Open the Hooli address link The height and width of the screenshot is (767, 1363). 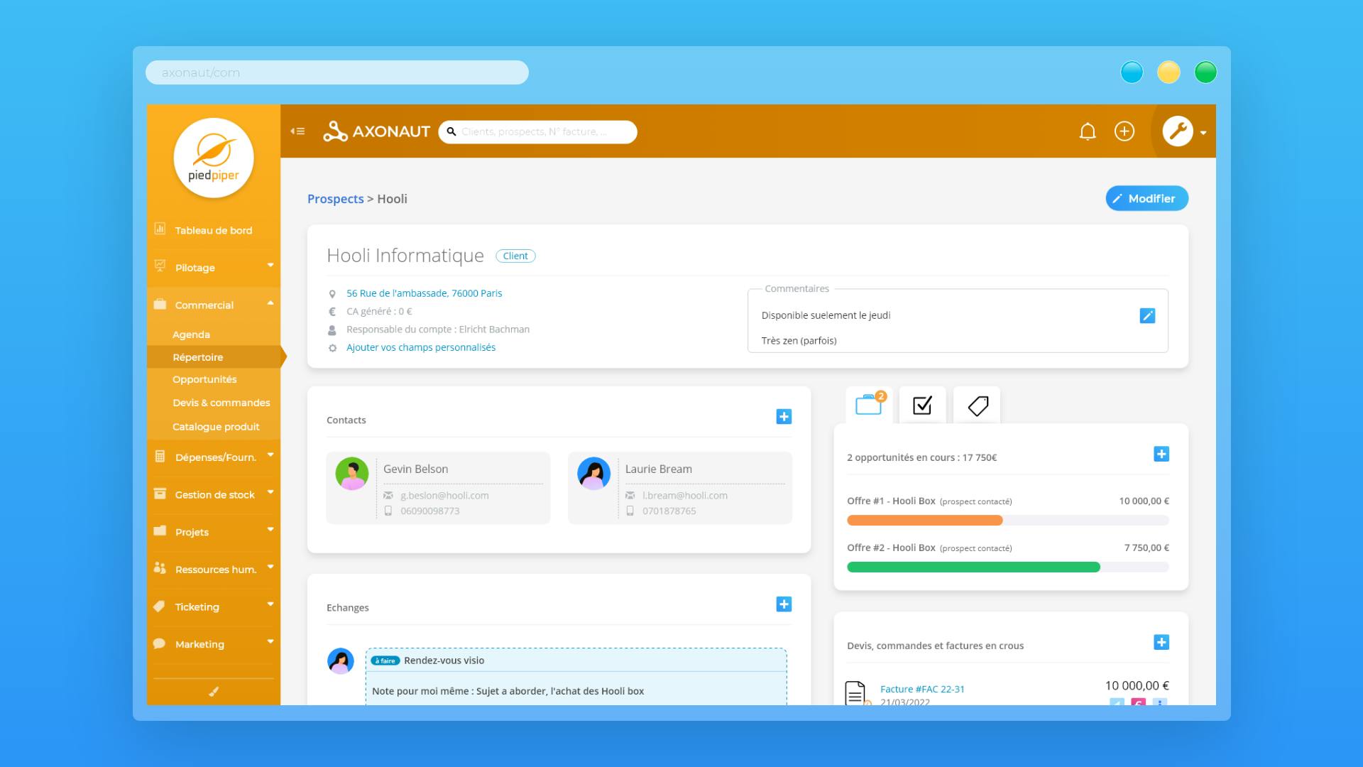(424, 293)
